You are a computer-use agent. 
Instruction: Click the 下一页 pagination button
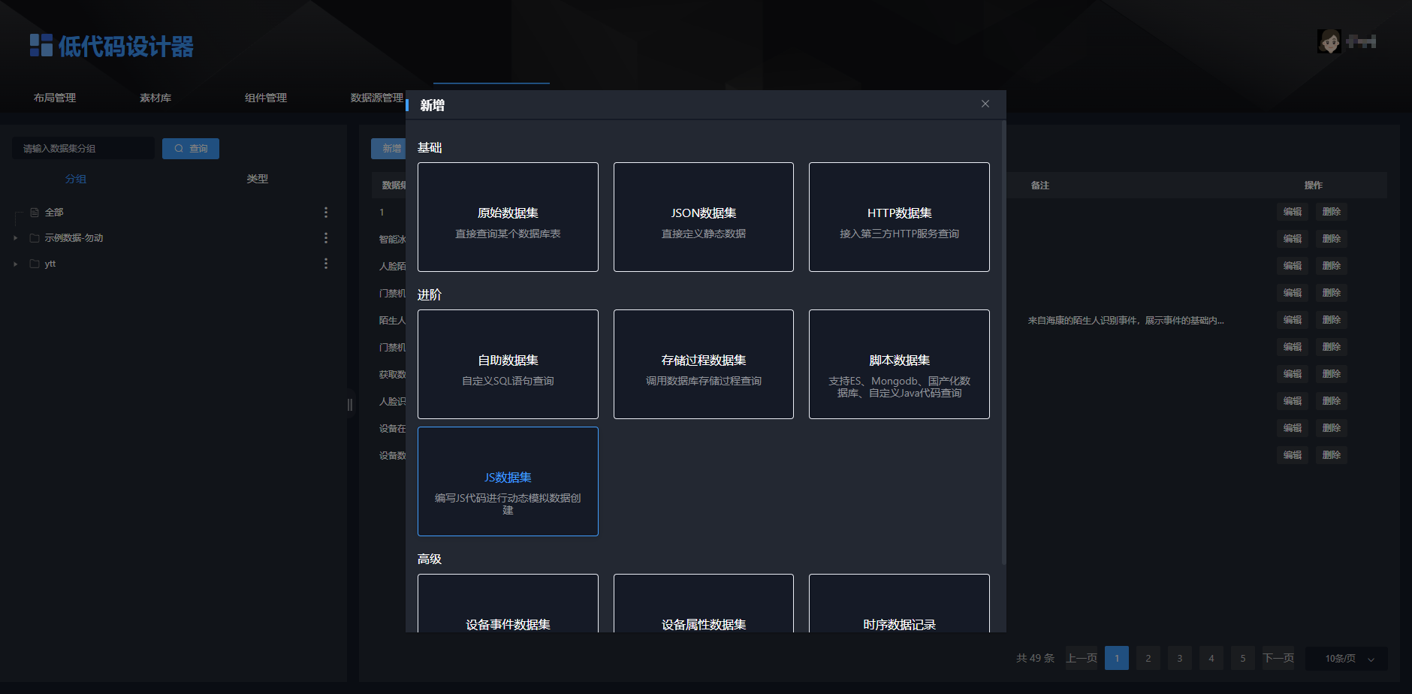click(1278, 659)
